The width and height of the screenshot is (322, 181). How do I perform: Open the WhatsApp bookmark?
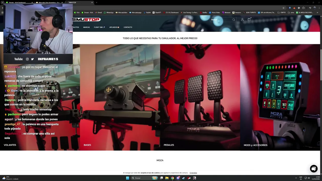(x=109, y=12)
